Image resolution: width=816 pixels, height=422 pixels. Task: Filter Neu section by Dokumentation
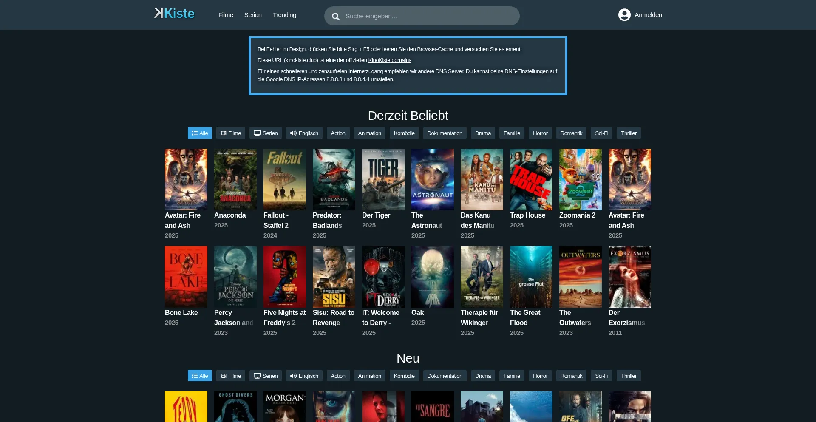tap(445, 376)
